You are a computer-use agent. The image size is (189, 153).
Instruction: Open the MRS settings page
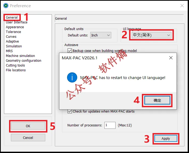(x=9, y=51)
